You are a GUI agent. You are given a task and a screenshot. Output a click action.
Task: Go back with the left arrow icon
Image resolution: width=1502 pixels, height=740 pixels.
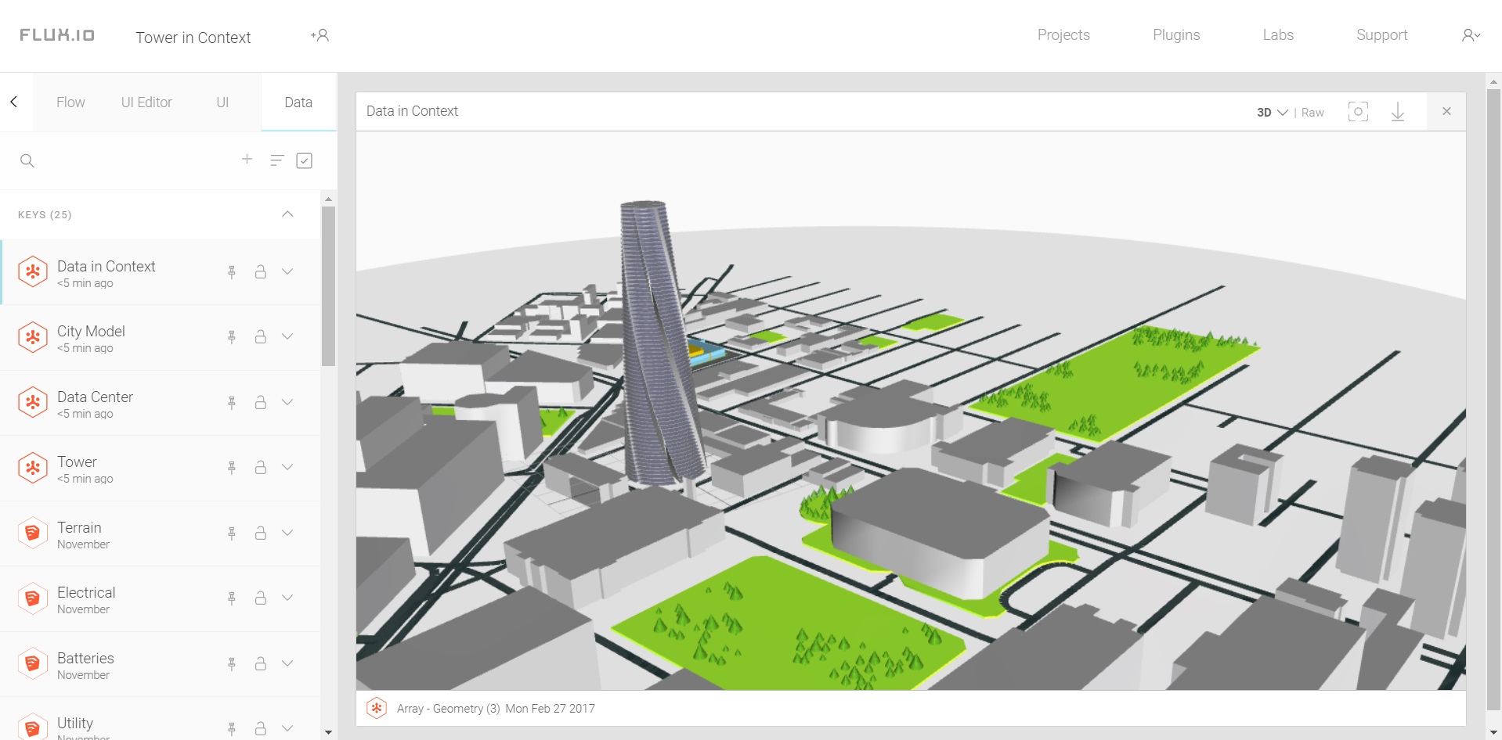point(14,102)
